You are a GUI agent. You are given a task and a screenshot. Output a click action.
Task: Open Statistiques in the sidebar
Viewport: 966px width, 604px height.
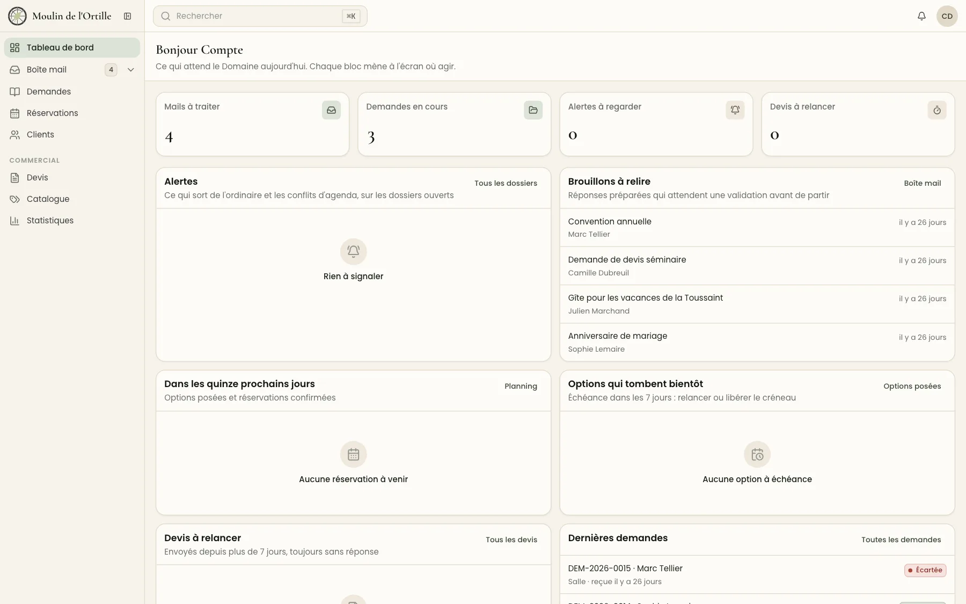tap(72, 221)
